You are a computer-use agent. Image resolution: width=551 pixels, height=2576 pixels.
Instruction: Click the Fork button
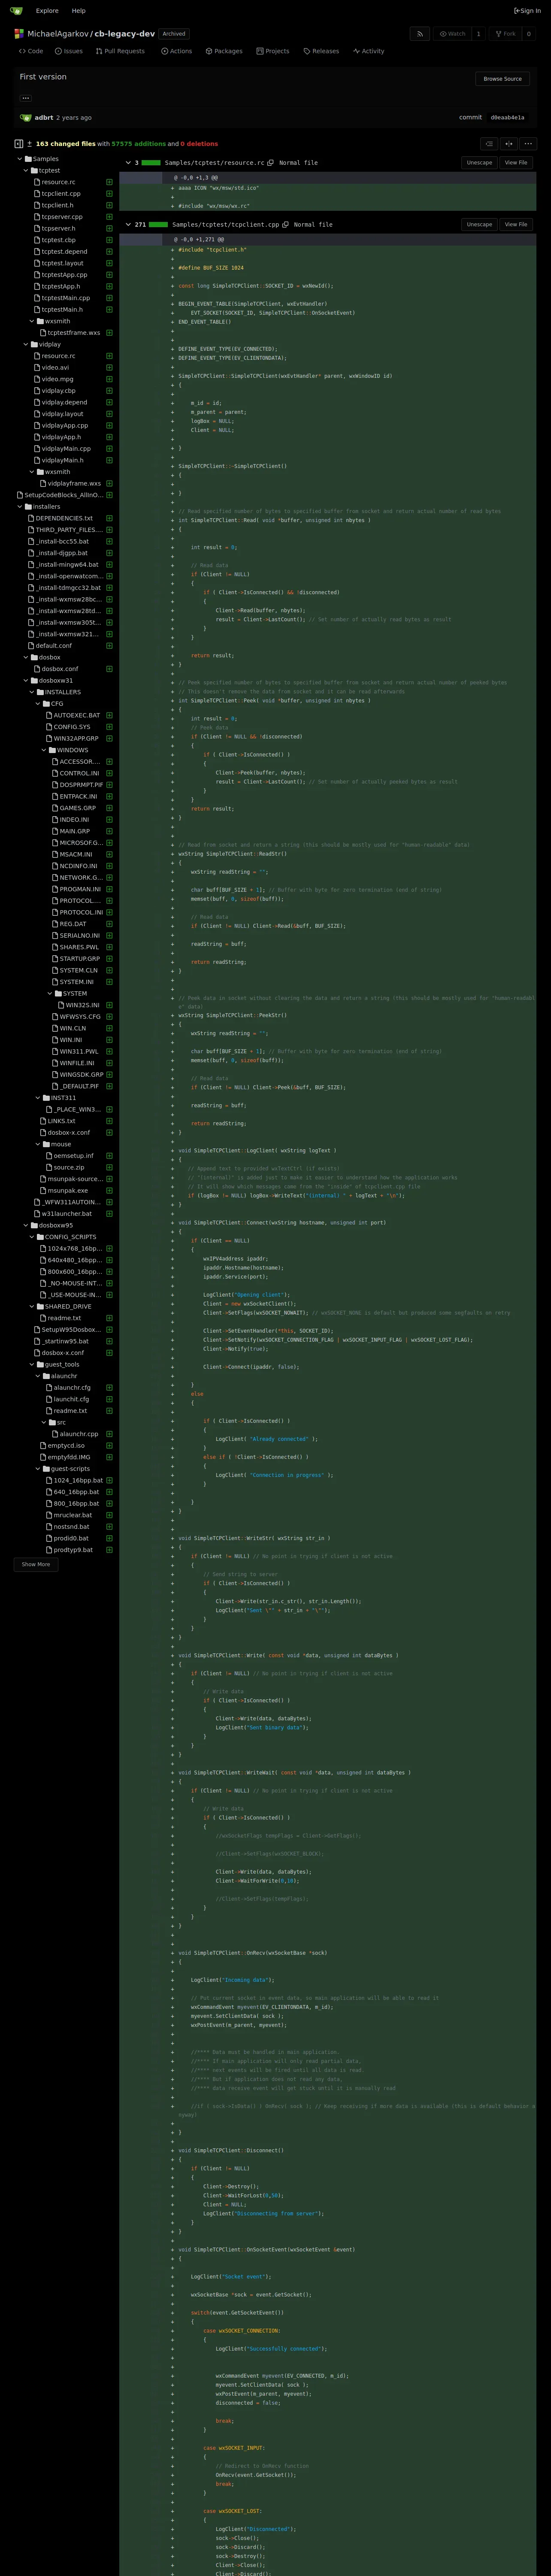pos(506,34)
